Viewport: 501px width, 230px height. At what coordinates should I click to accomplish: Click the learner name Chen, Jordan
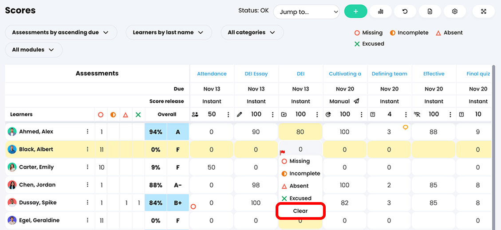click(37, 185)
